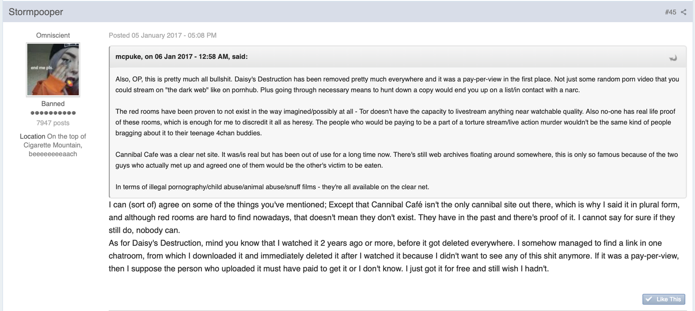Click the Like This button

tap(664, 299)
